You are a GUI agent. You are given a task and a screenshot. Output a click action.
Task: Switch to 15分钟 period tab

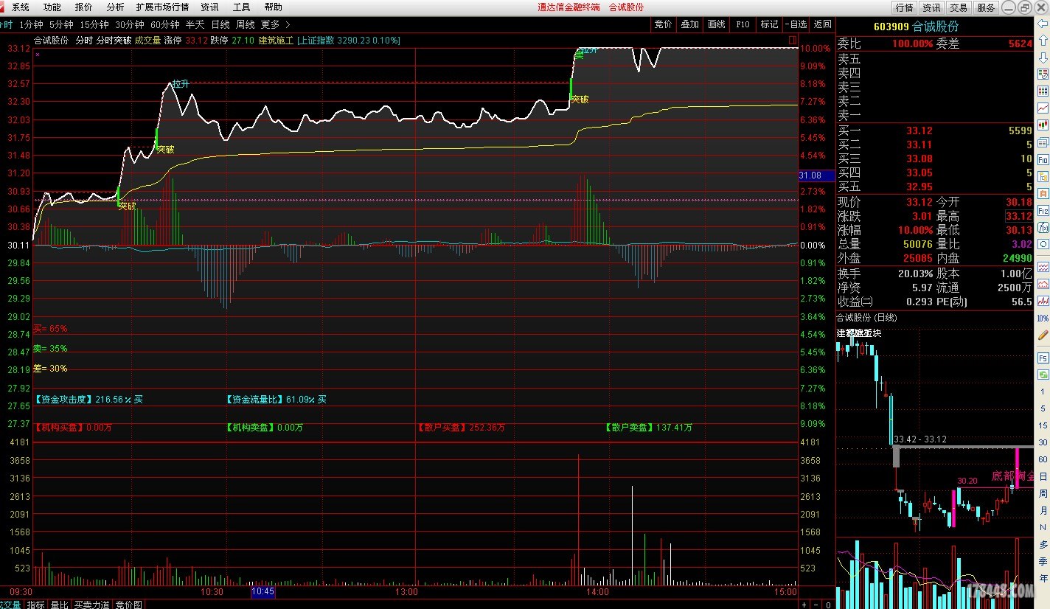coord(94,24)
